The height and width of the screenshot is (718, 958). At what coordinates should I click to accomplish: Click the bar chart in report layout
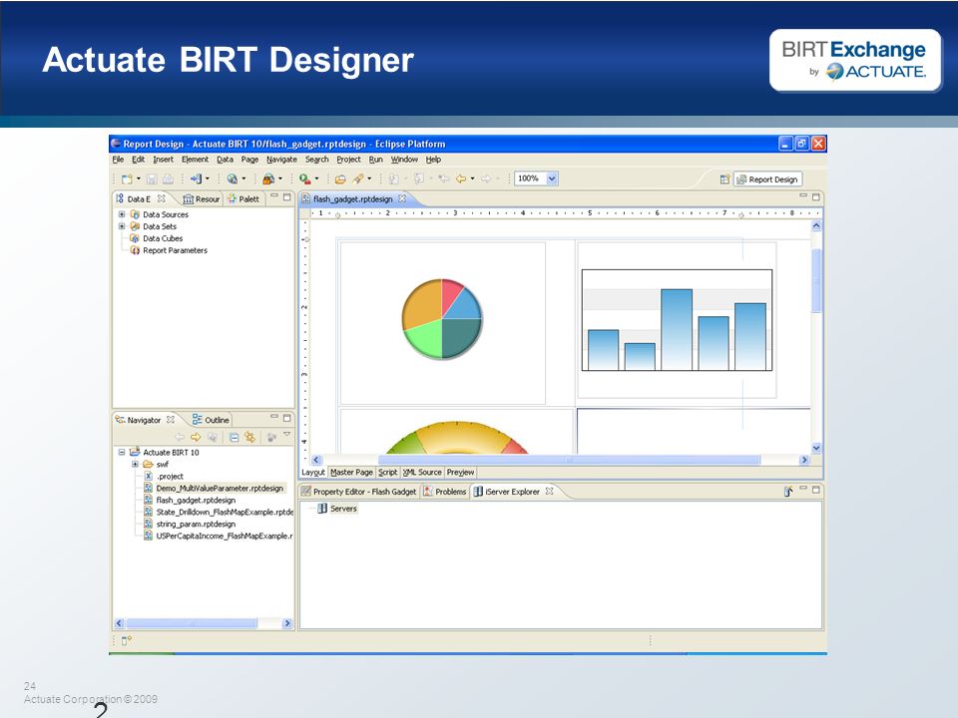click(677, 320)
